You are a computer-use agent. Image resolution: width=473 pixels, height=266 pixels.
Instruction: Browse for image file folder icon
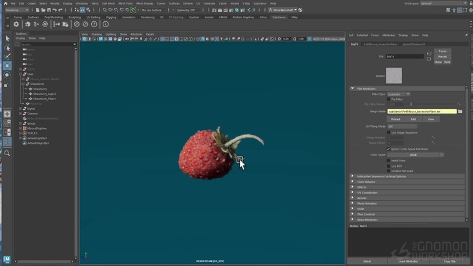click(460, 112)
